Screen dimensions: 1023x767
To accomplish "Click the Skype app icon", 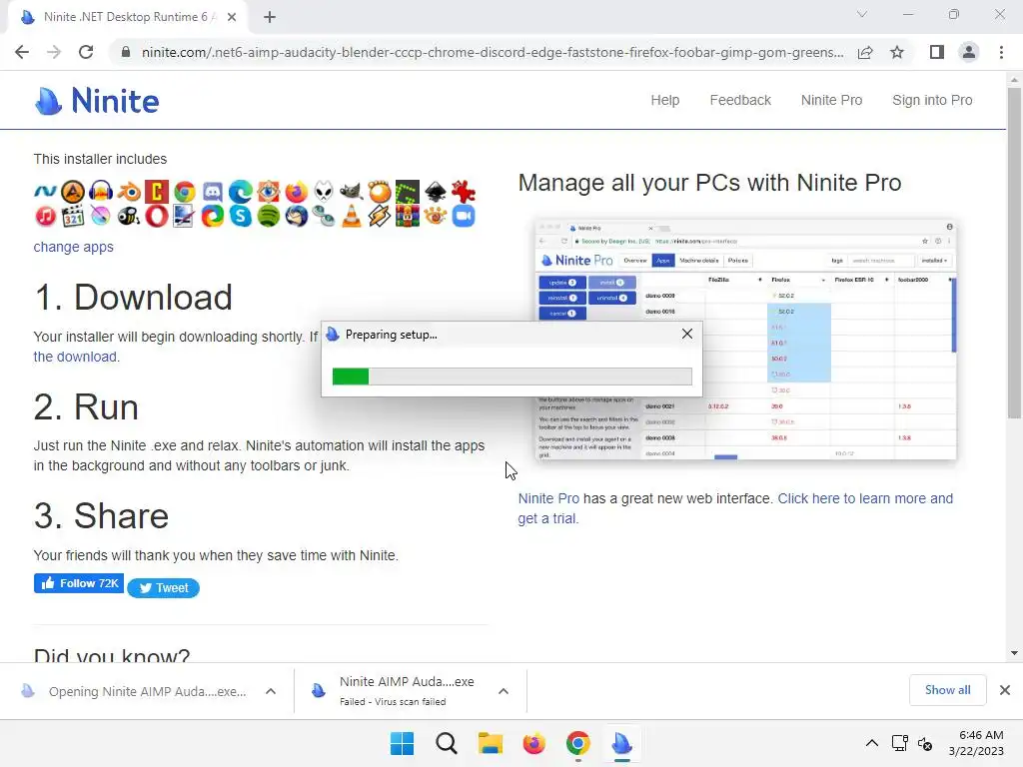I will click(241, 216).
